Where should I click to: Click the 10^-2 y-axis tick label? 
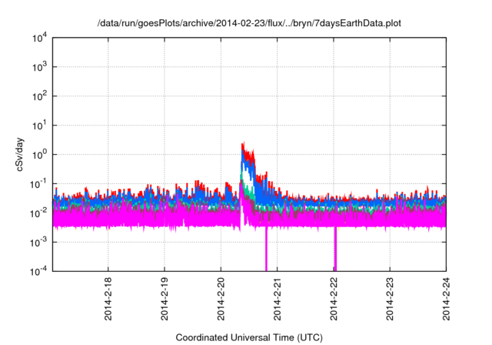click(38, 213)
